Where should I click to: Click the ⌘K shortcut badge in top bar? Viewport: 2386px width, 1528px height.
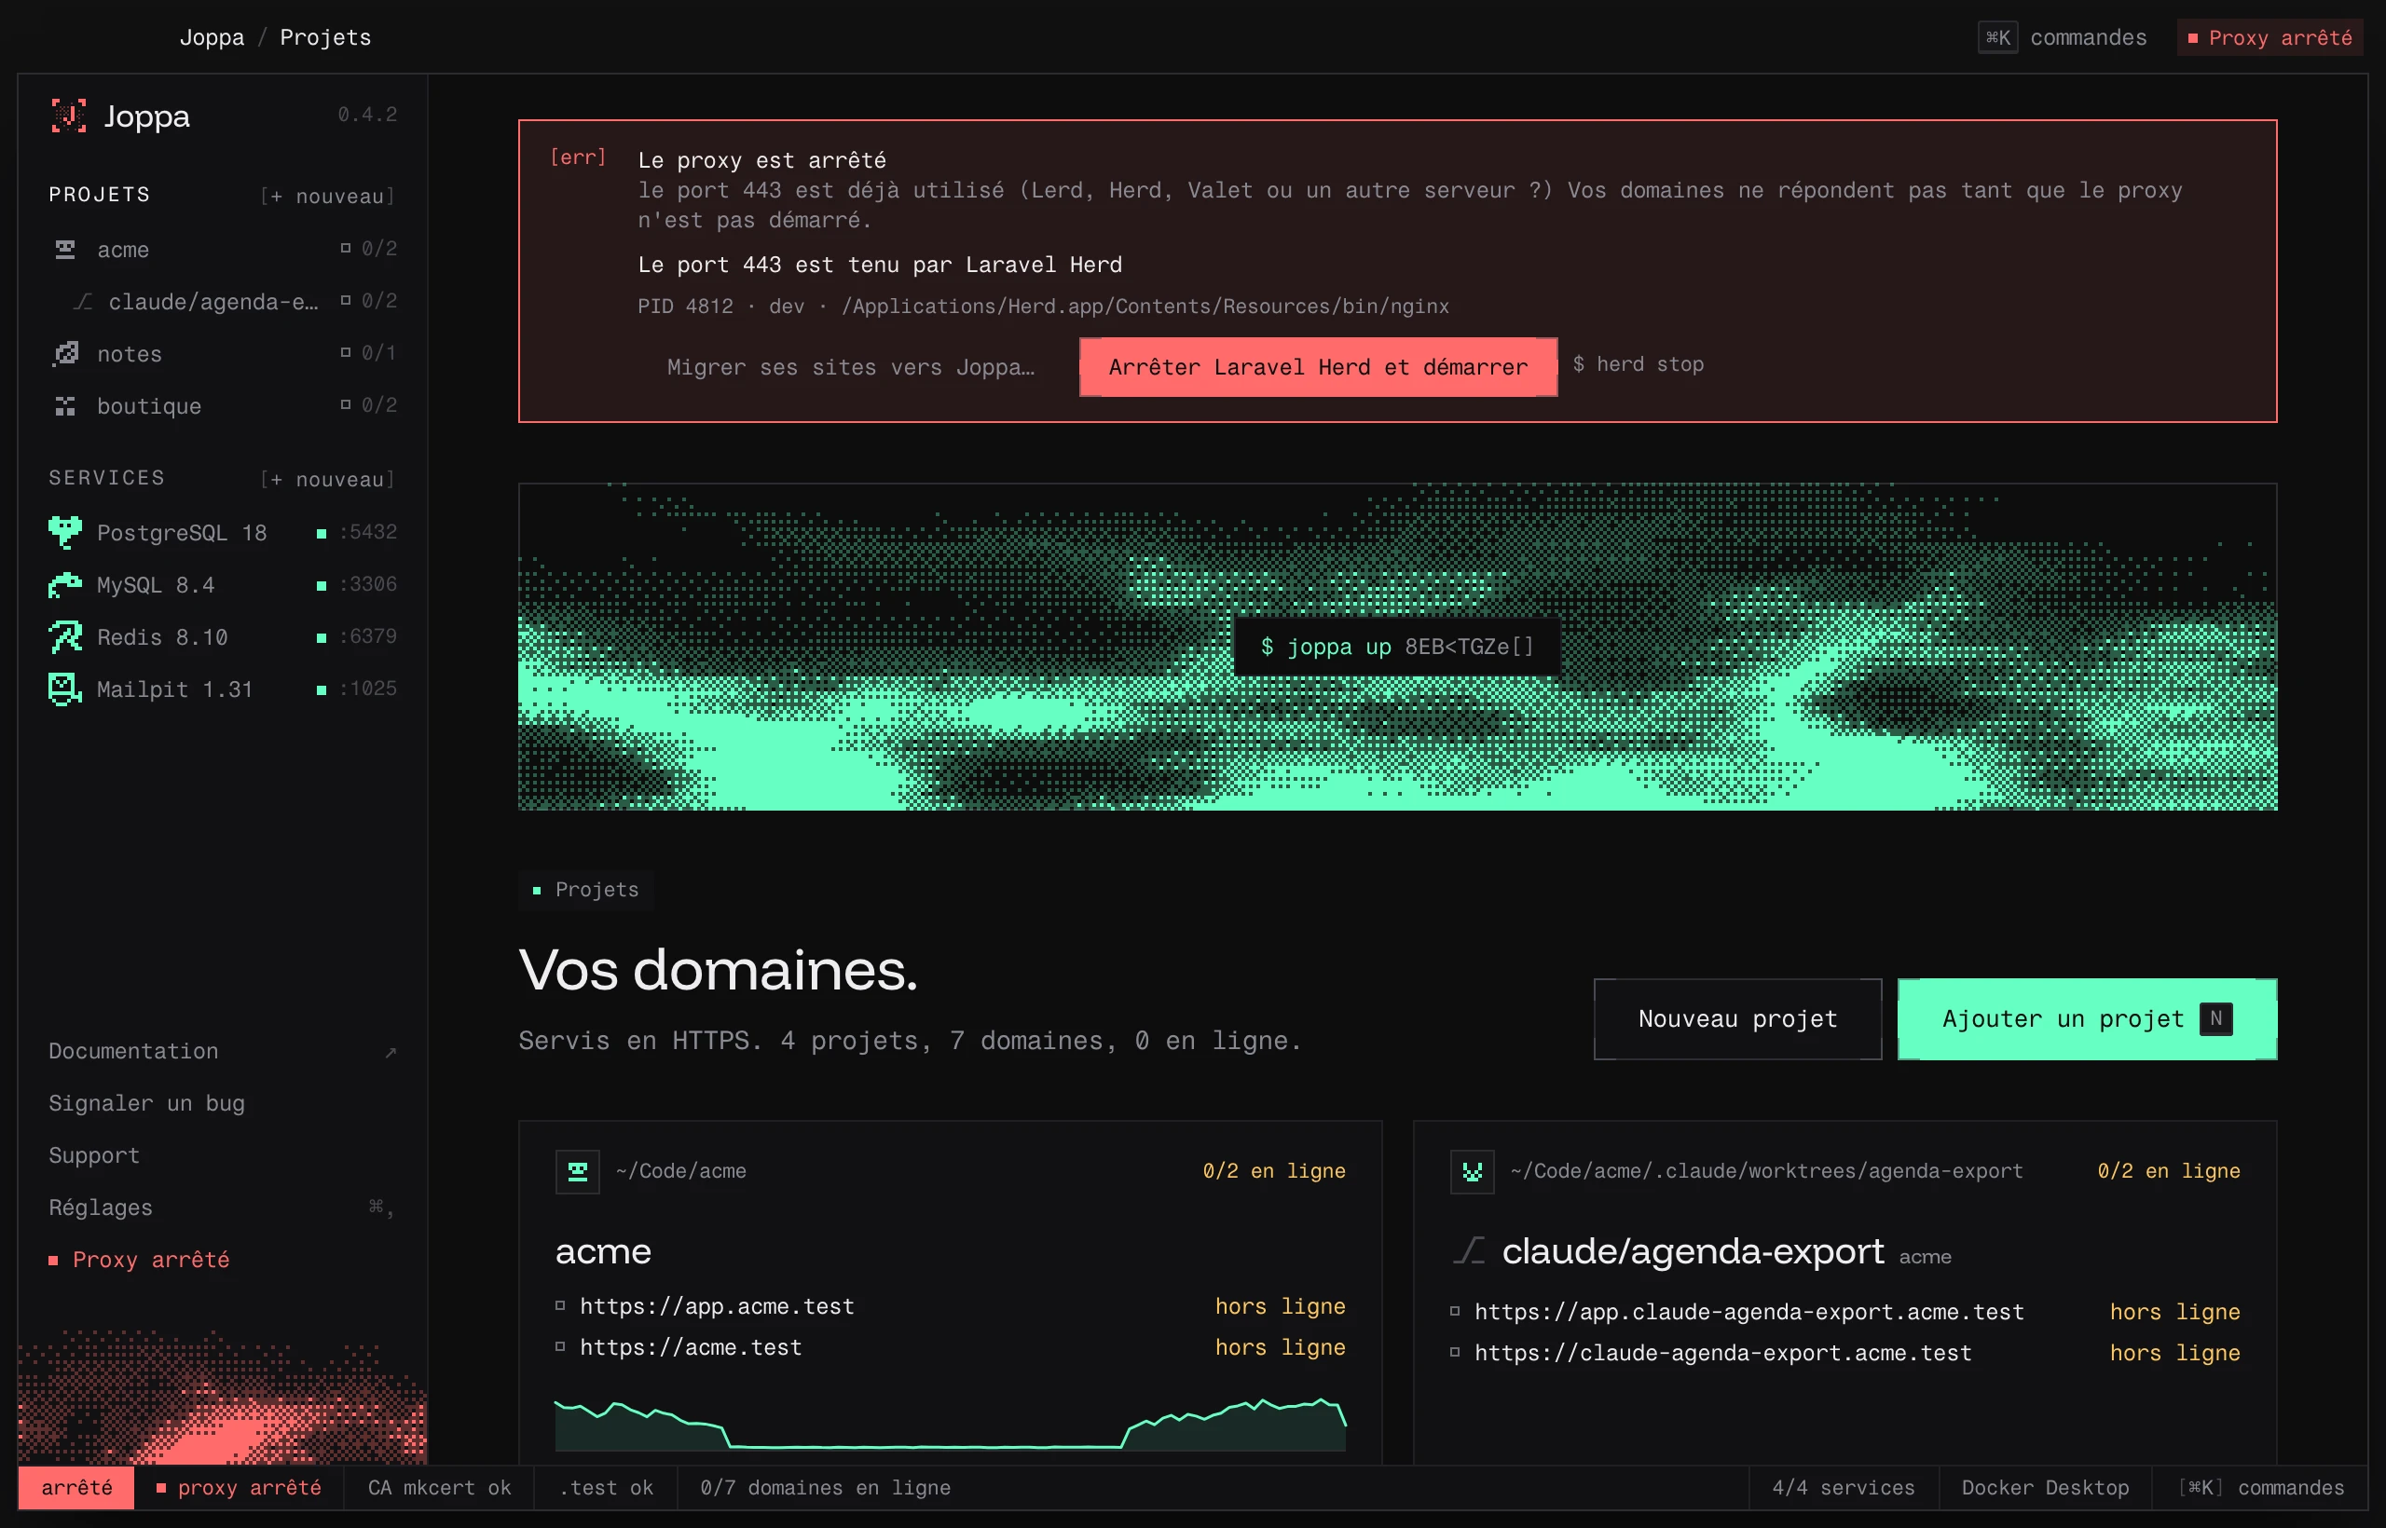pyautogui.click(x=1998, y=37)
